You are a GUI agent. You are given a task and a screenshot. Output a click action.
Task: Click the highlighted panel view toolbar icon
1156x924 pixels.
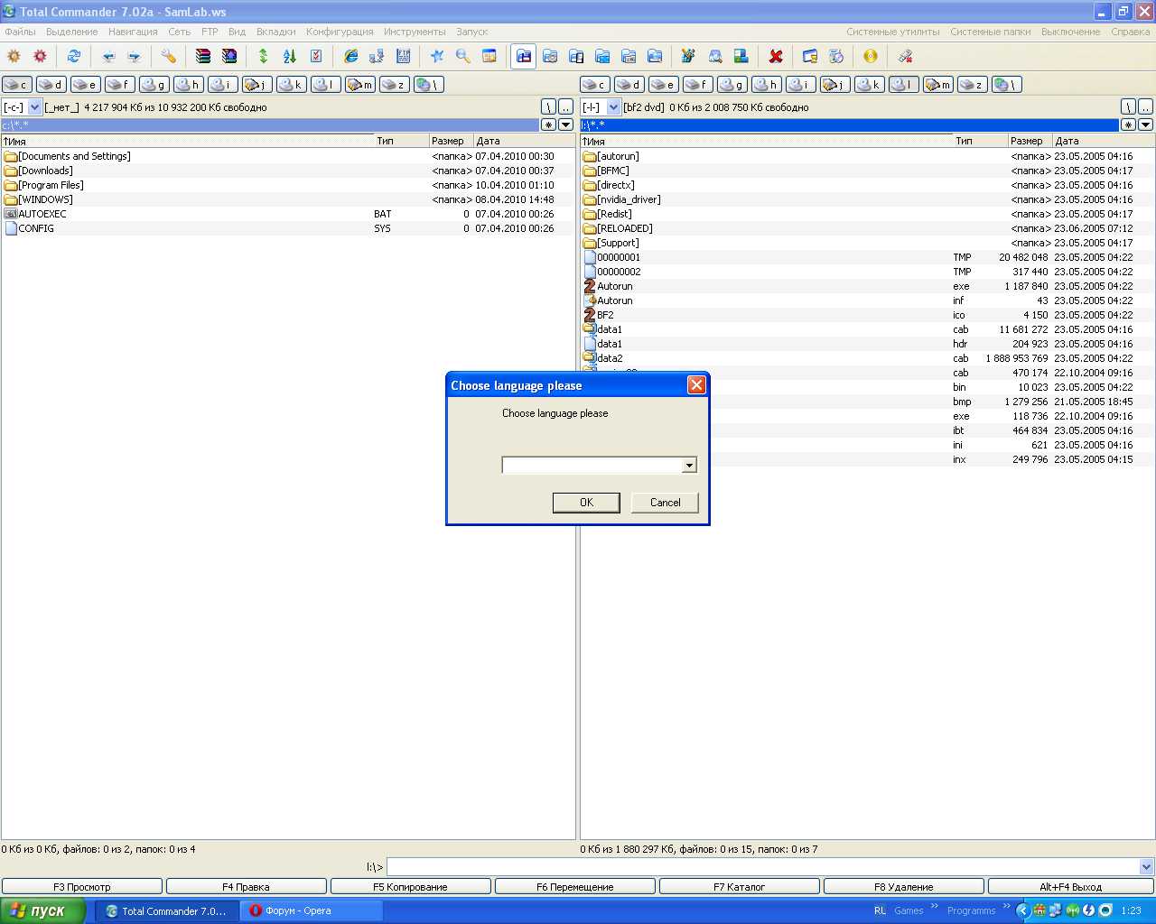[524, 56]
